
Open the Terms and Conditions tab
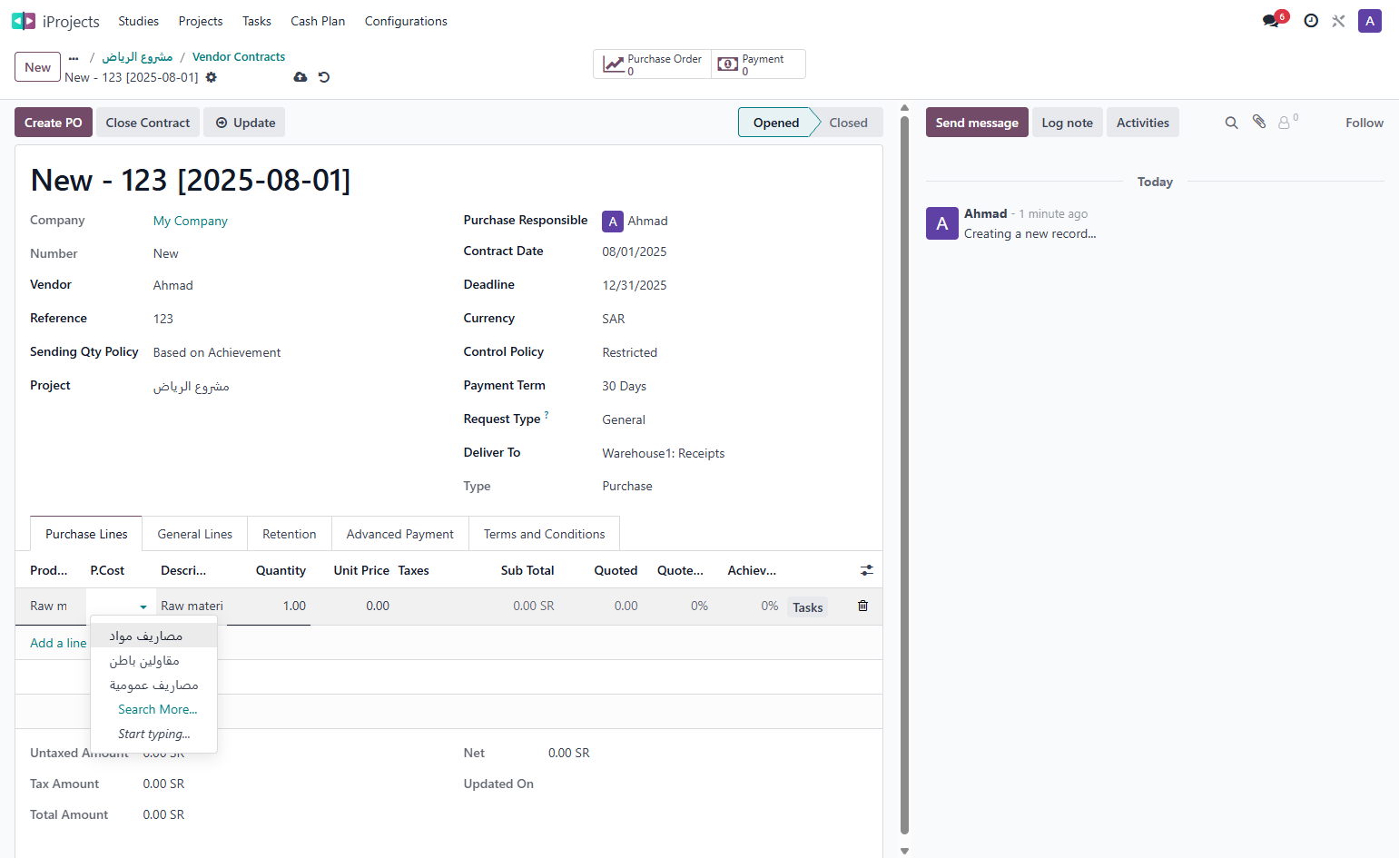(x=545, y=534)
